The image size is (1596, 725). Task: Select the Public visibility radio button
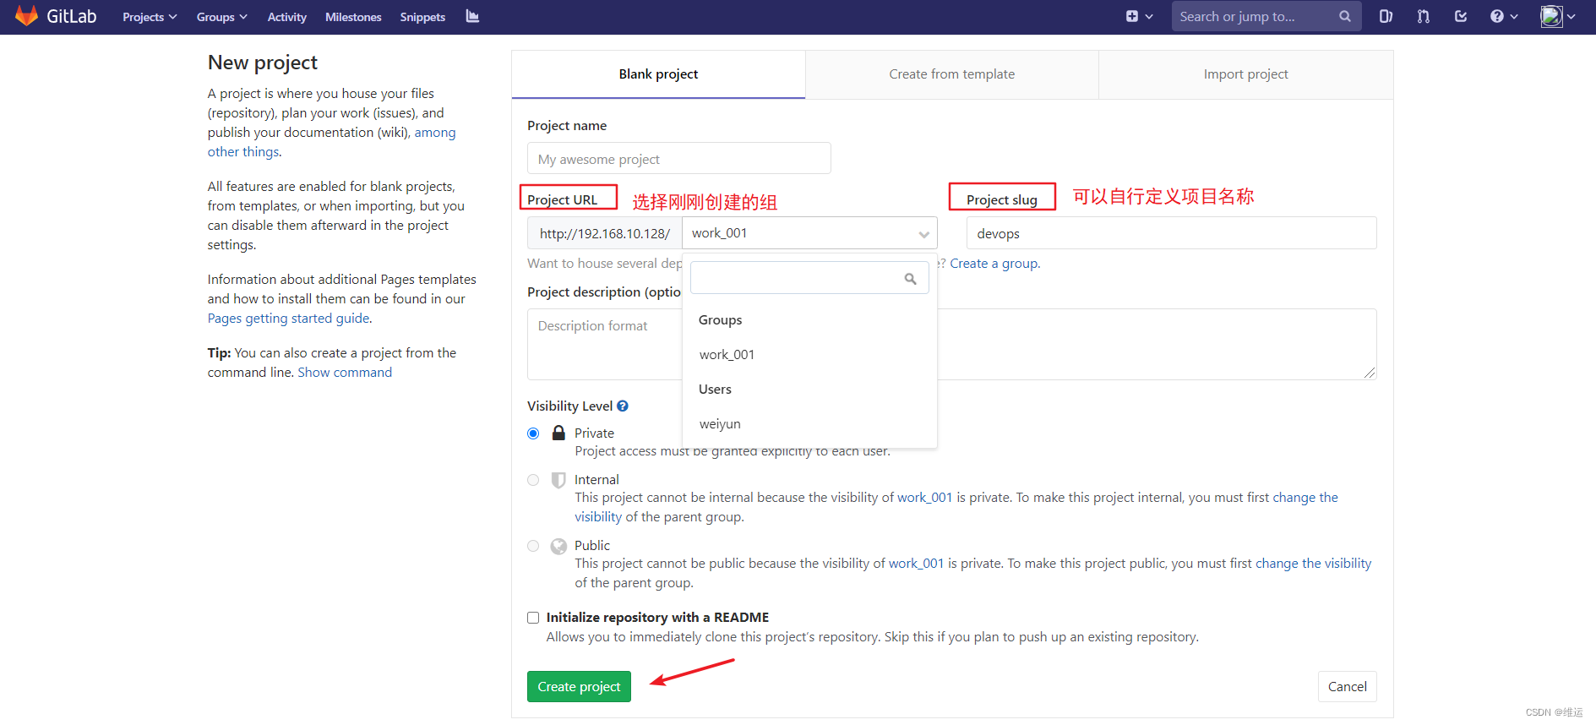pos(533,546)
